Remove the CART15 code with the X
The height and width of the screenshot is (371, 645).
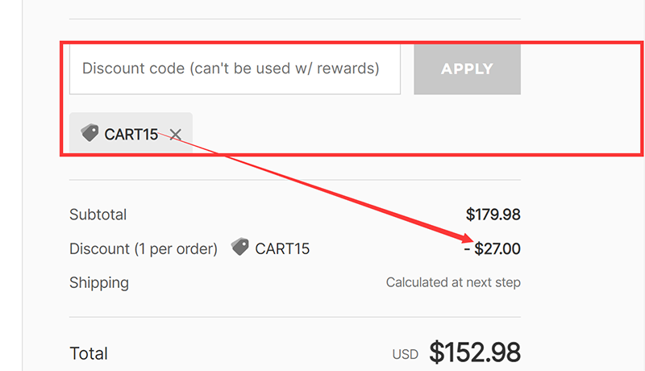tap(176, 135)
